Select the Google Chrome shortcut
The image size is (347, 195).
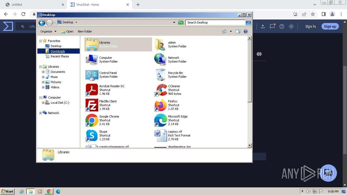(92, 120)
